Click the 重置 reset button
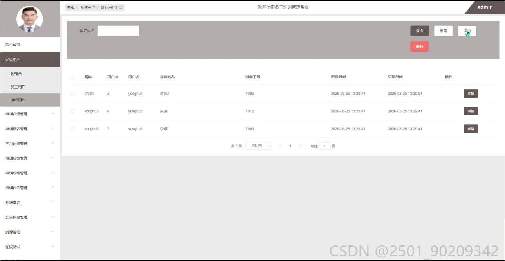Viewport: 505px width, 261px height. tap(443, 31)
